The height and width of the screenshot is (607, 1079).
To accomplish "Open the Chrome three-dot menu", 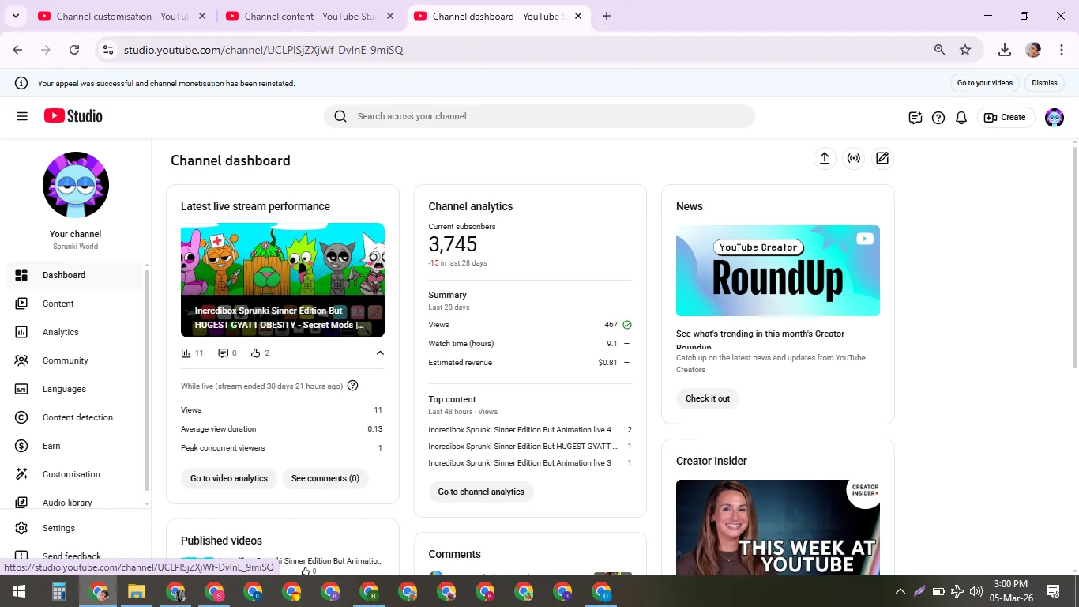I will (x=1062, y=50).
